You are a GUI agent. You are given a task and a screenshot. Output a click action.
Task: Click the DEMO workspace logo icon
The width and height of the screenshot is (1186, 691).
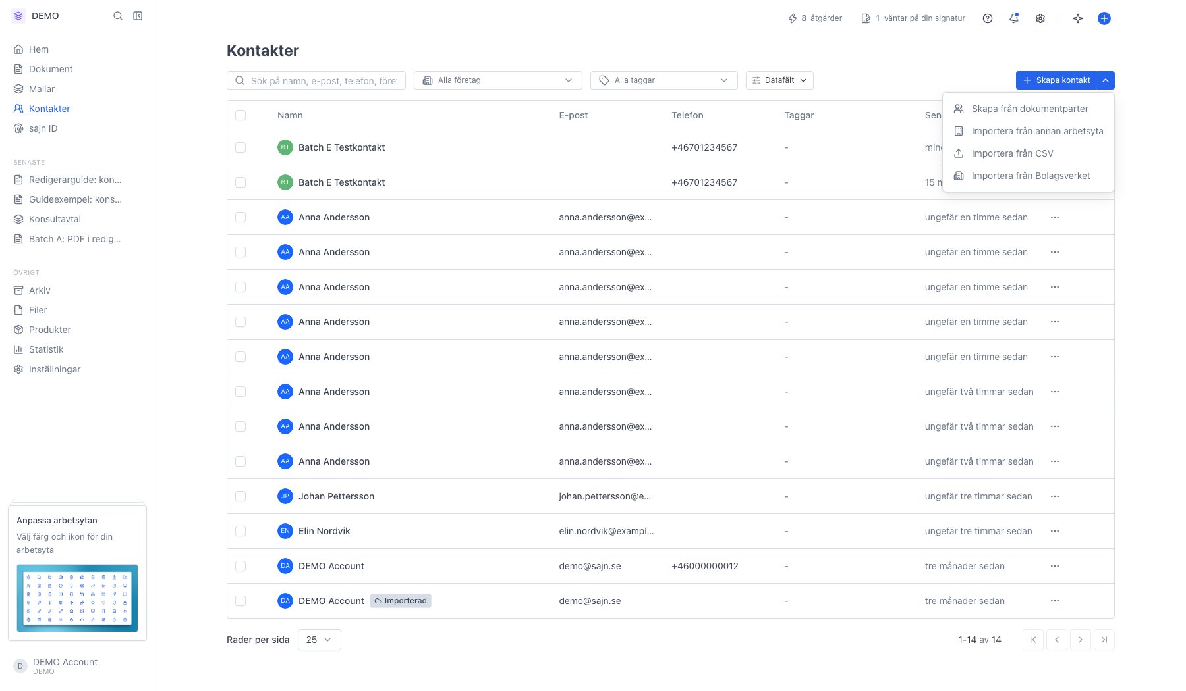pyautogui.click(x=18, y=16)
